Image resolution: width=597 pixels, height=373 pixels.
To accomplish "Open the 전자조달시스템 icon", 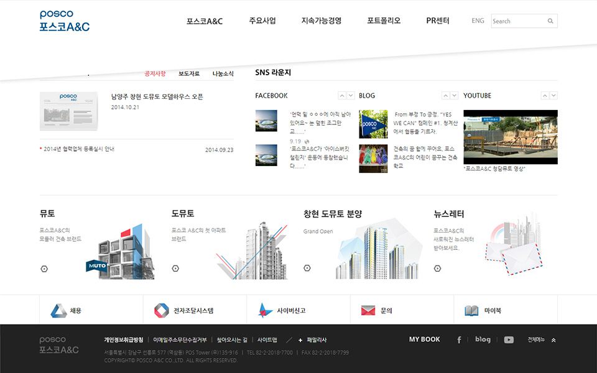I will pos(162,310).
